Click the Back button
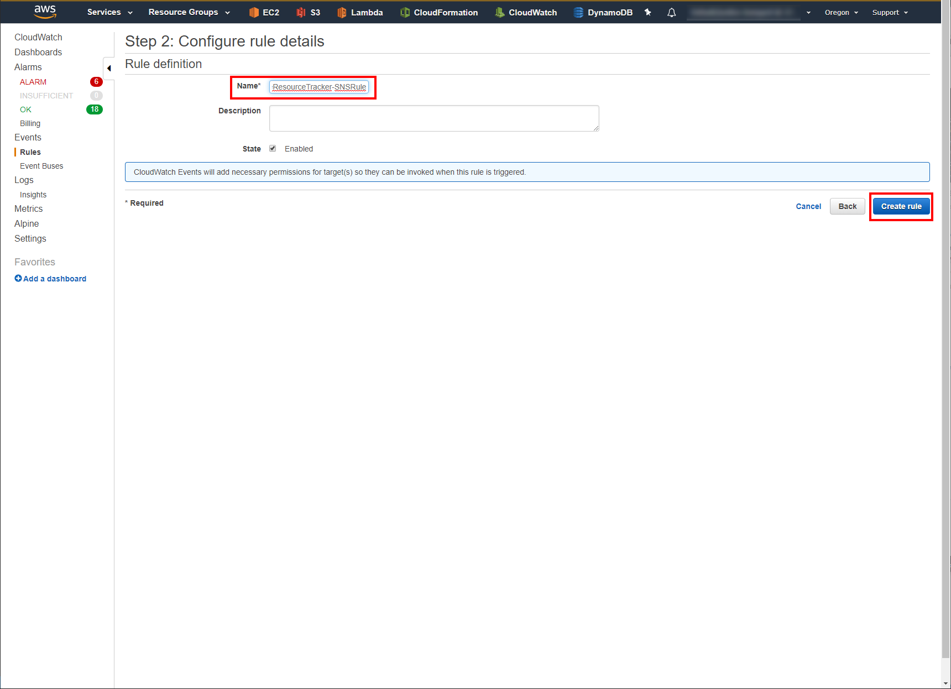 click(847, 206)
